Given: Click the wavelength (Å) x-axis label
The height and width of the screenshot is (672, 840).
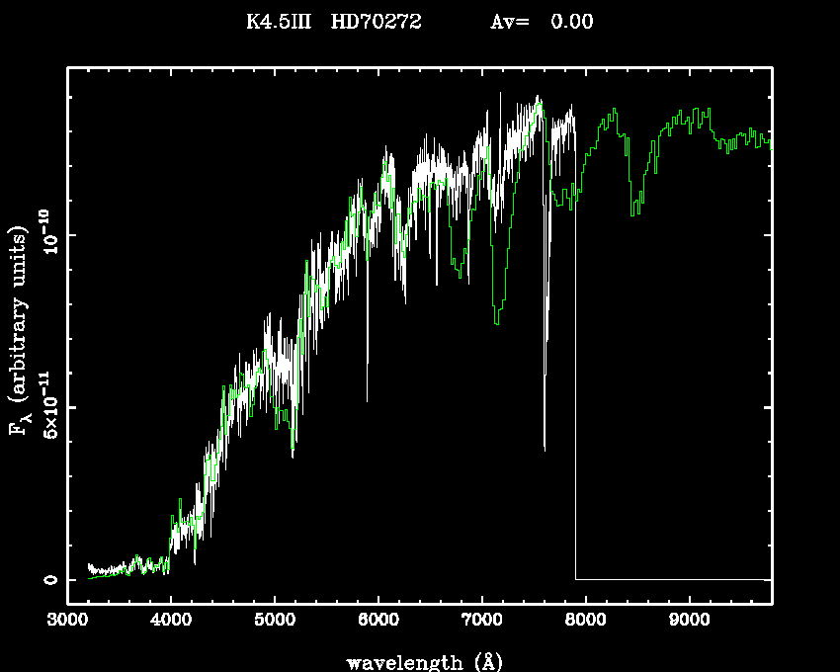Looking at the screenshot, I should point(420,661).
